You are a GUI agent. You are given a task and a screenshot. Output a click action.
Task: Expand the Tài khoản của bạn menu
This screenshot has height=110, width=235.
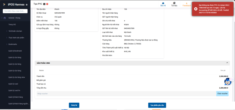click(15, 31)
